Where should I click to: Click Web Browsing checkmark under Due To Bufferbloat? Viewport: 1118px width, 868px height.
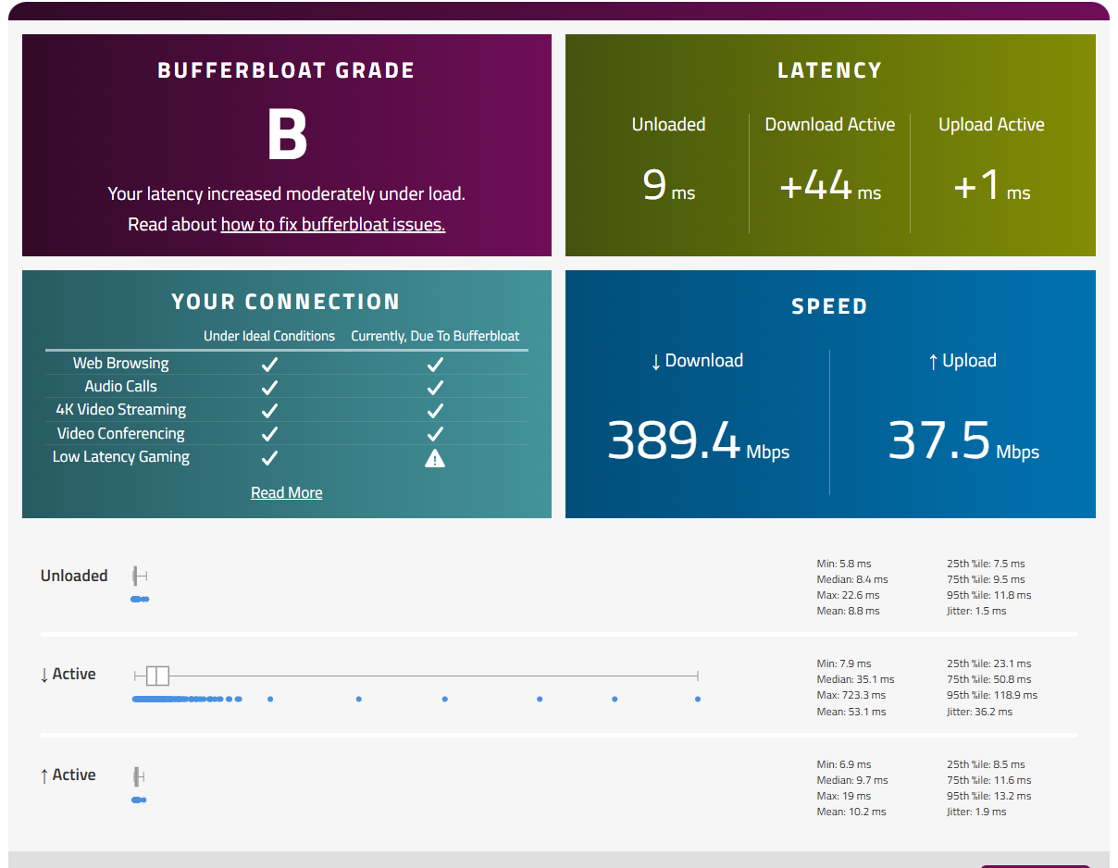(x=435, y=364)
